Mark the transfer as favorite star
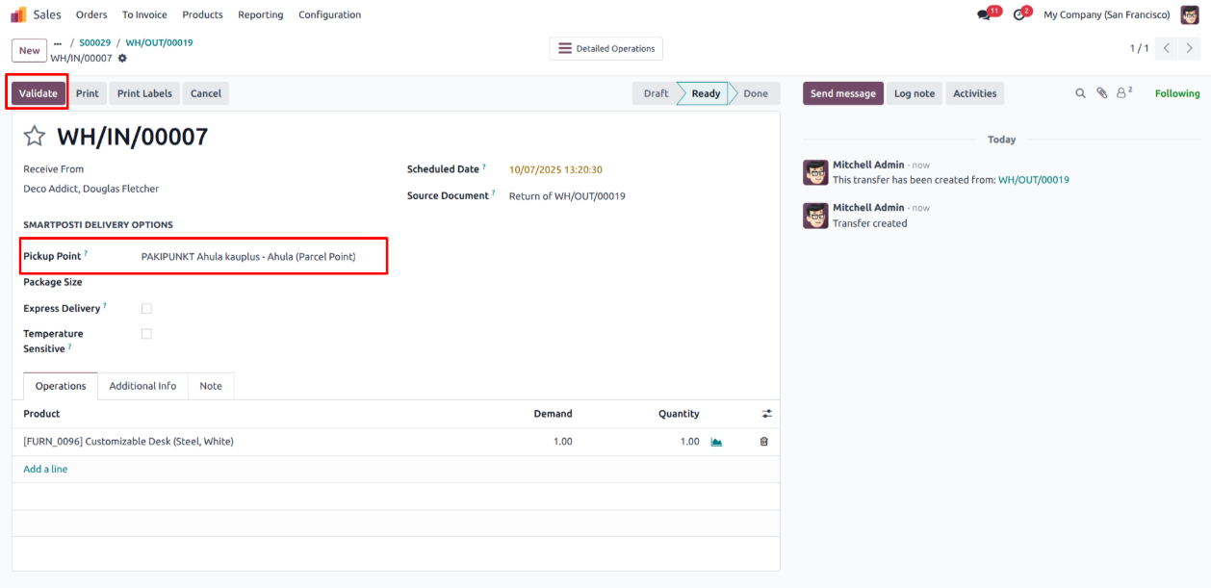1211x588 pixels. point(35,137)
